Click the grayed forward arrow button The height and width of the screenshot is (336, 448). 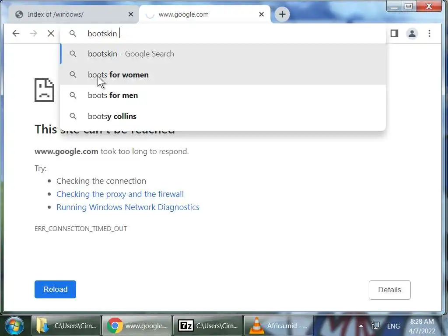click(x=33, y=33)
